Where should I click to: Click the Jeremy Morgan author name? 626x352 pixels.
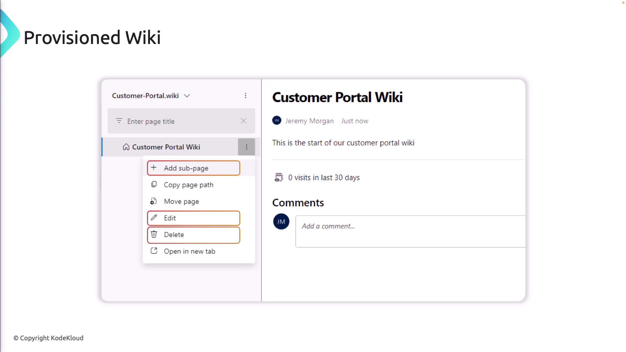(309, 121)
